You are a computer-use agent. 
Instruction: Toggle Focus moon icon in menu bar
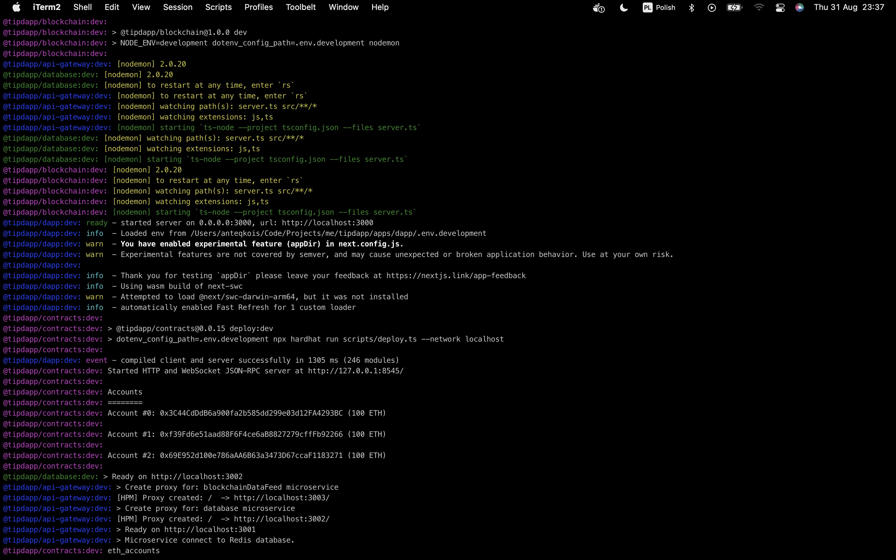pyautogui.click(x=624, y=7)
